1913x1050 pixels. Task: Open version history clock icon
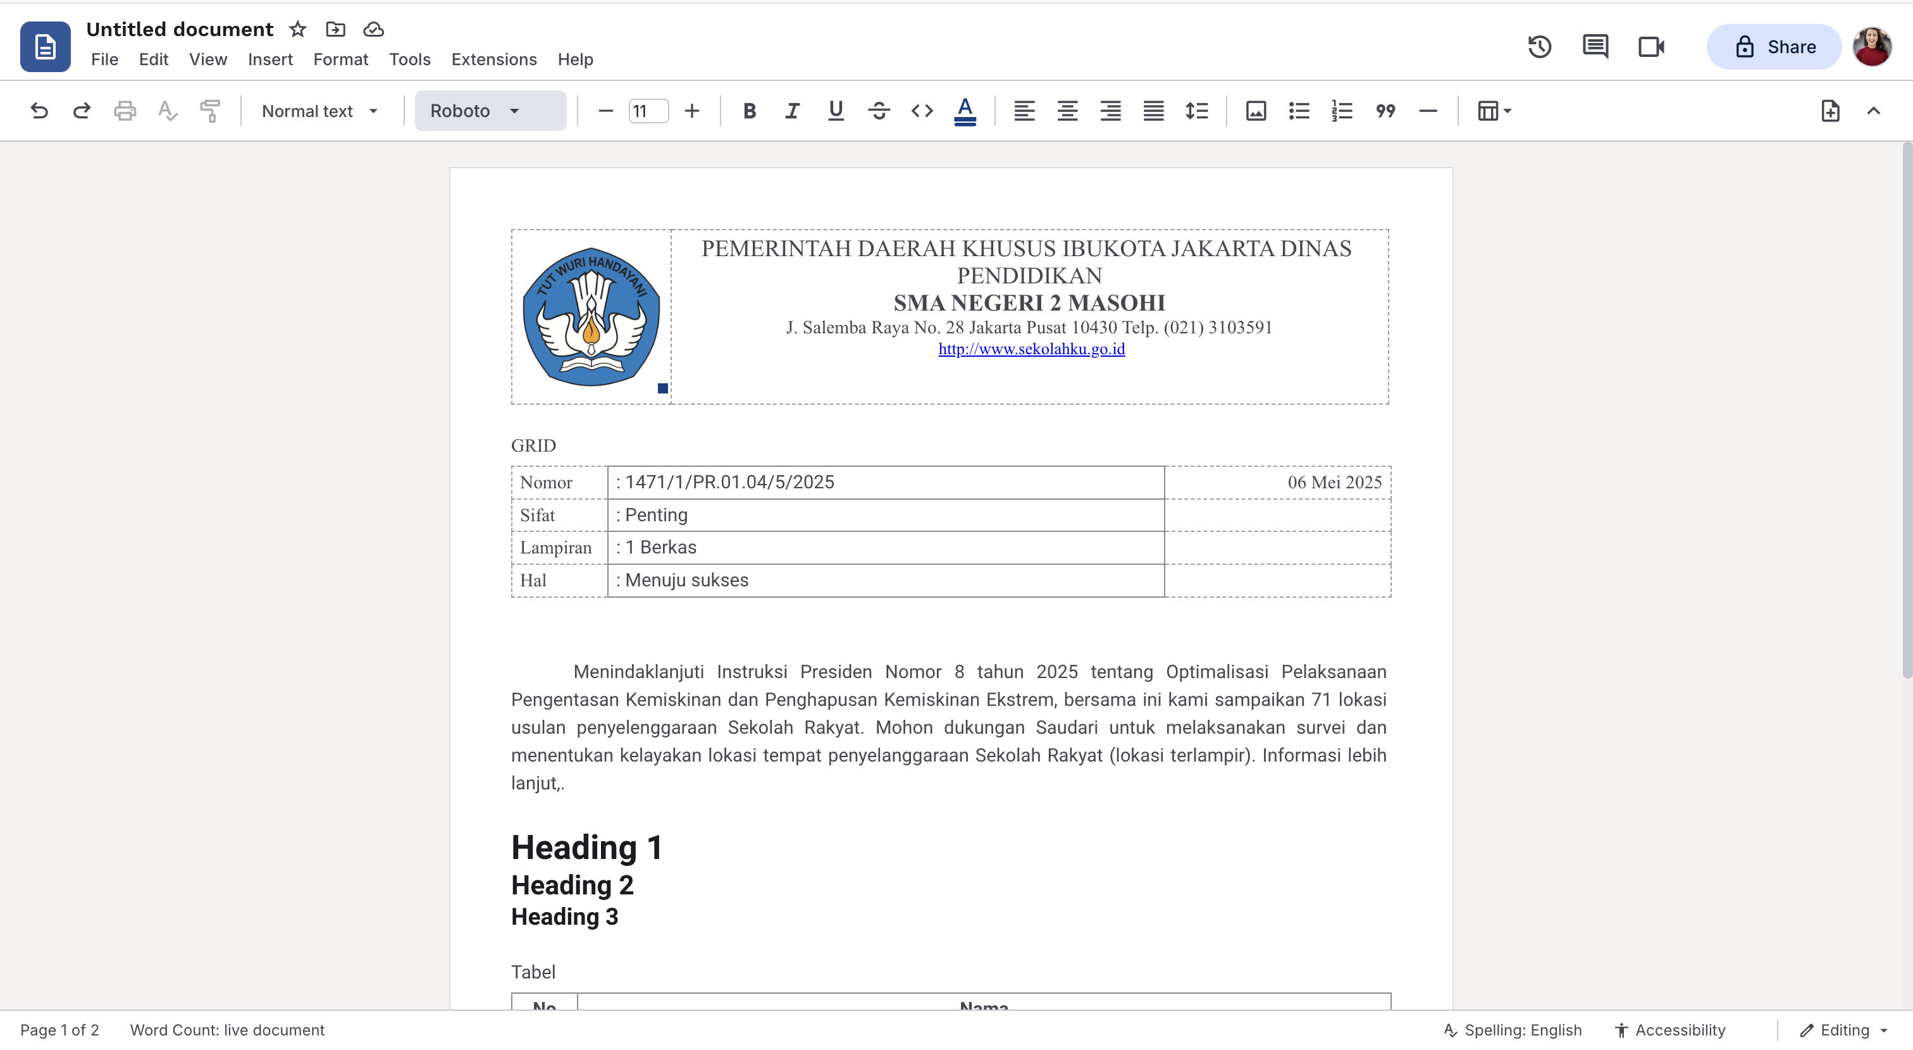point(1540,47)
